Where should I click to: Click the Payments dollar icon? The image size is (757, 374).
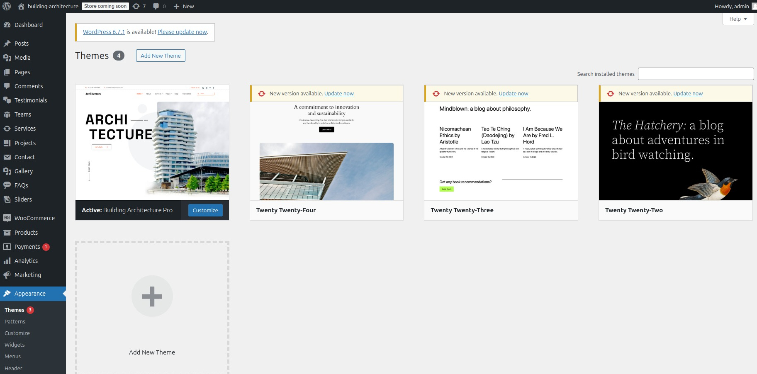(7, 247)
